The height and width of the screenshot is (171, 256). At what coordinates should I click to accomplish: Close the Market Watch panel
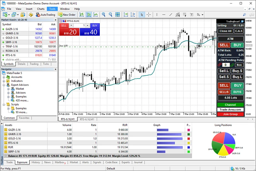[55, 20]
